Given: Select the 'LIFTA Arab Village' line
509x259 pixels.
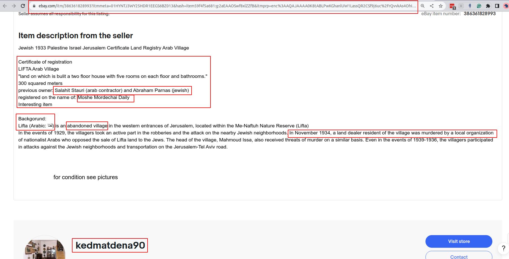Looking at the screenshot, I should [x=39, y=69].
